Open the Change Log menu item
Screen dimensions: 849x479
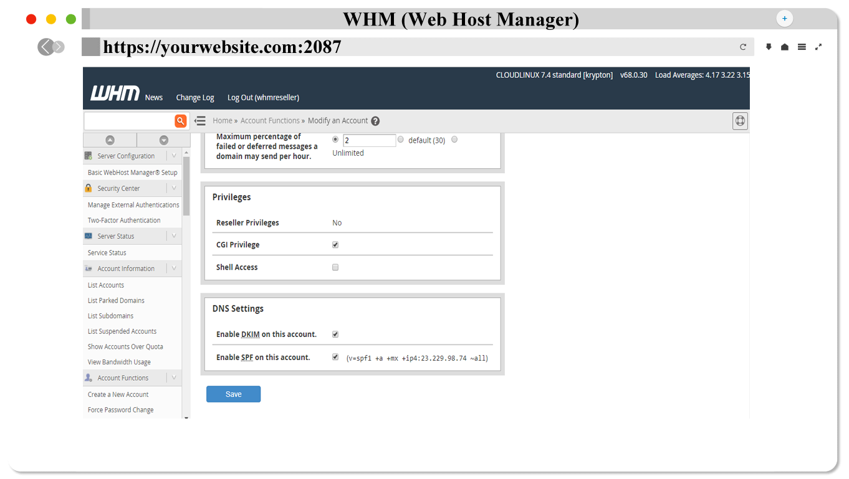(195, 97)
